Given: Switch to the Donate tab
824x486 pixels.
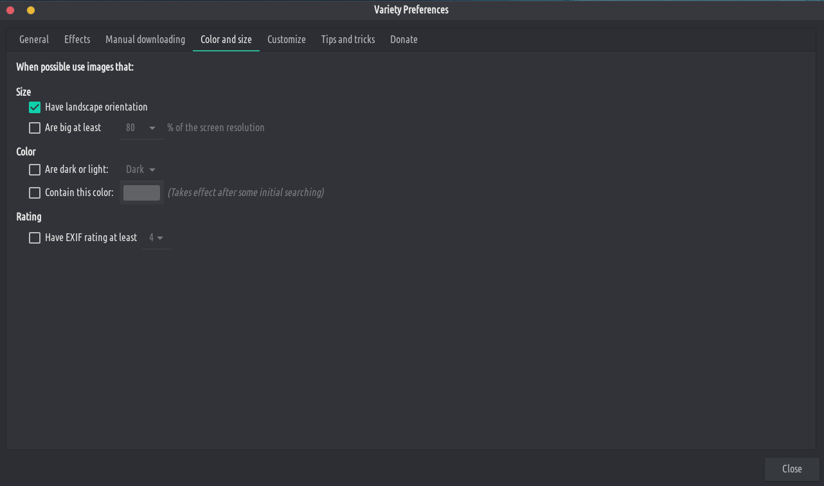Looking at the screenshot, I should pos(404,39).
